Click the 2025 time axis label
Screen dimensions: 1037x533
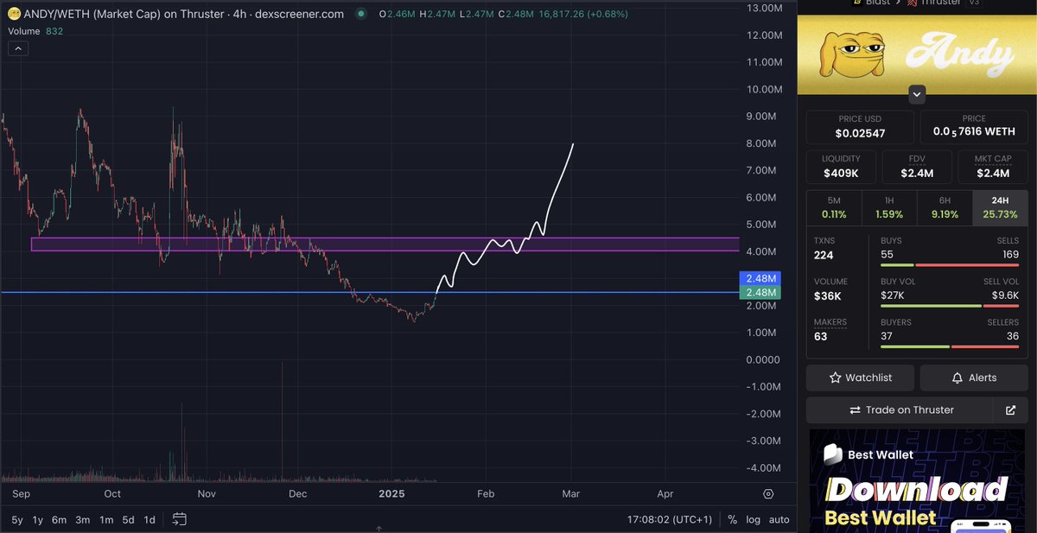tap(391, 494)
